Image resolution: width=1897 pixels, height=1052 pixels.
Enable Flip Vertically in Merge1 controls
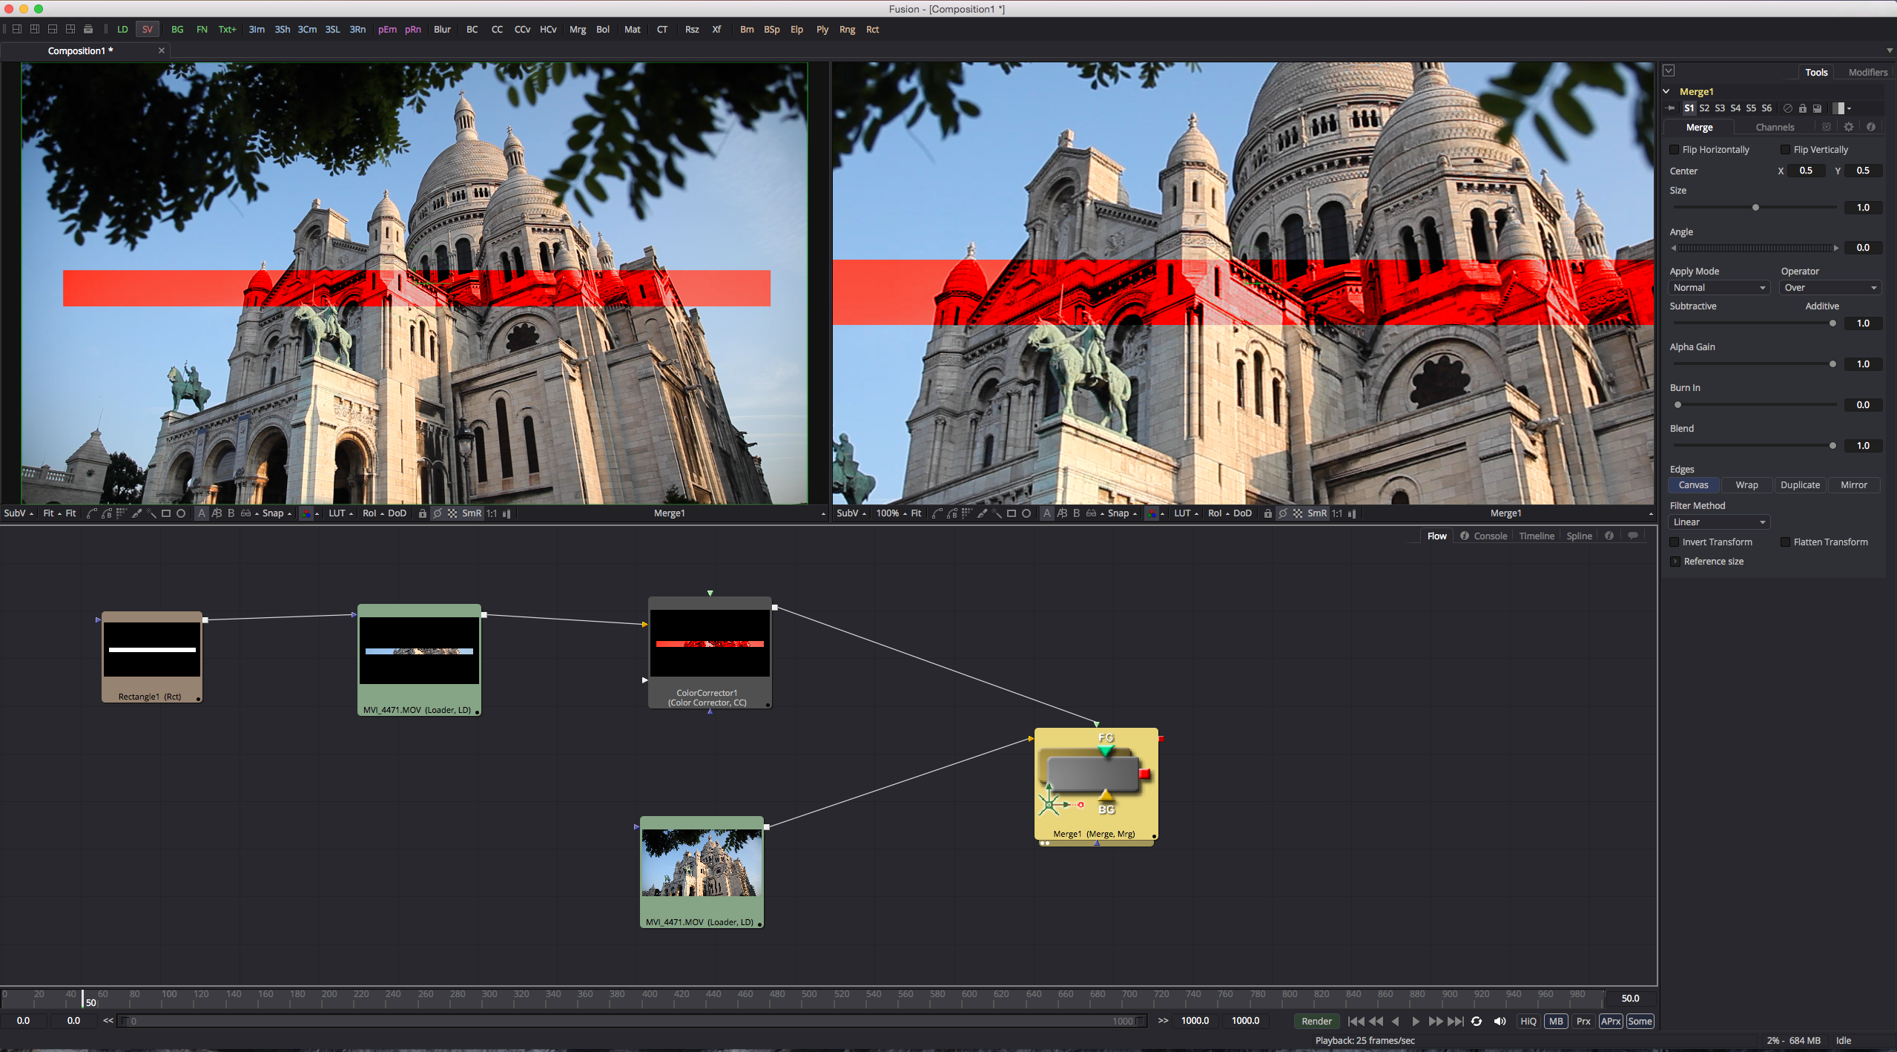pos(1786,149)
